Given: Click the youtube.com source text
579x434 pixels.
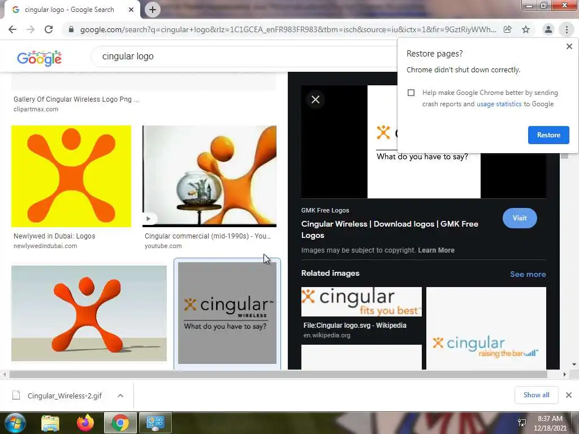Looking at the screenshot, I should click(163, 246).
